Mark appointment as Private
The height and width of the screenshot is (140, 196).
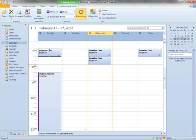[x=103, y=11]
